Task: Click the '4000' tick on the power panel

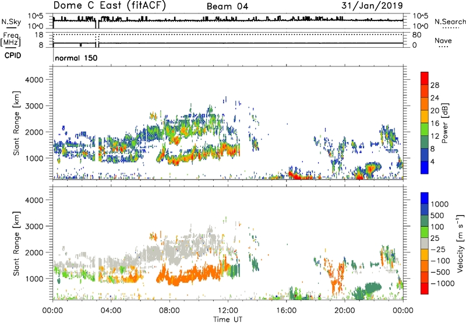Action: 34,80
